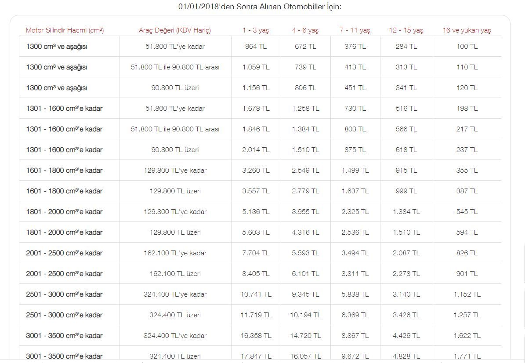Click the 'Motor Silindir Hacmi (cm³)' column header

point(65,30)
